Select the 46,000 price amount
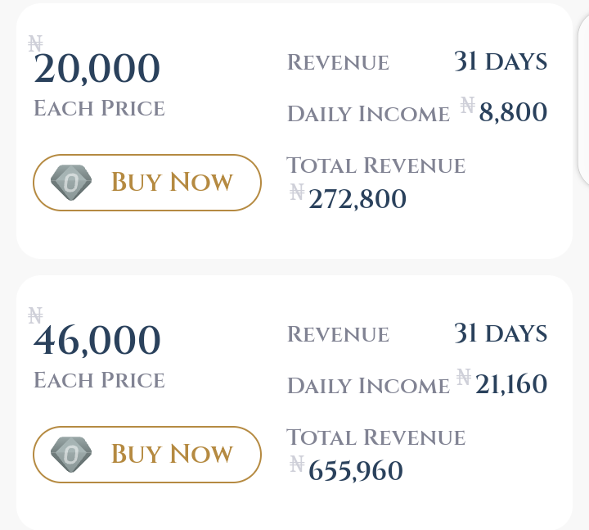Screen dimensions: 589x530 click(97, 341)
